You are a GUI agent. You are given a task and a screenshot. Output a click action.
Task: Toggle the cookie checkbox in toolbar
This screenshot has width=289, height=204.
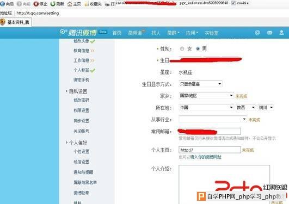click(233, 3)
